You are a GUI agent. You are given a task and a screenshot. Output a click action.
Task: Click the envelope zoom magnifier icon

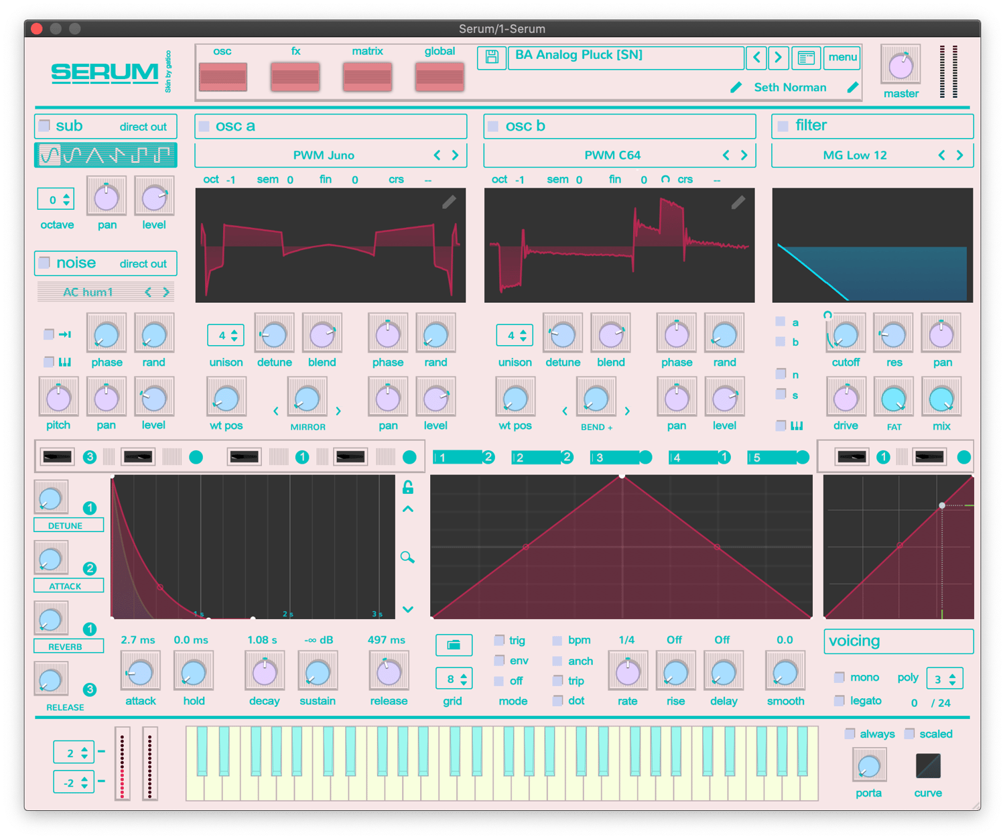tap(407, 557)
